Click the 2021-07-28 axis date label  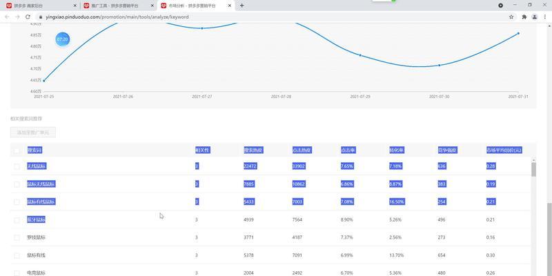click(281, 97)
